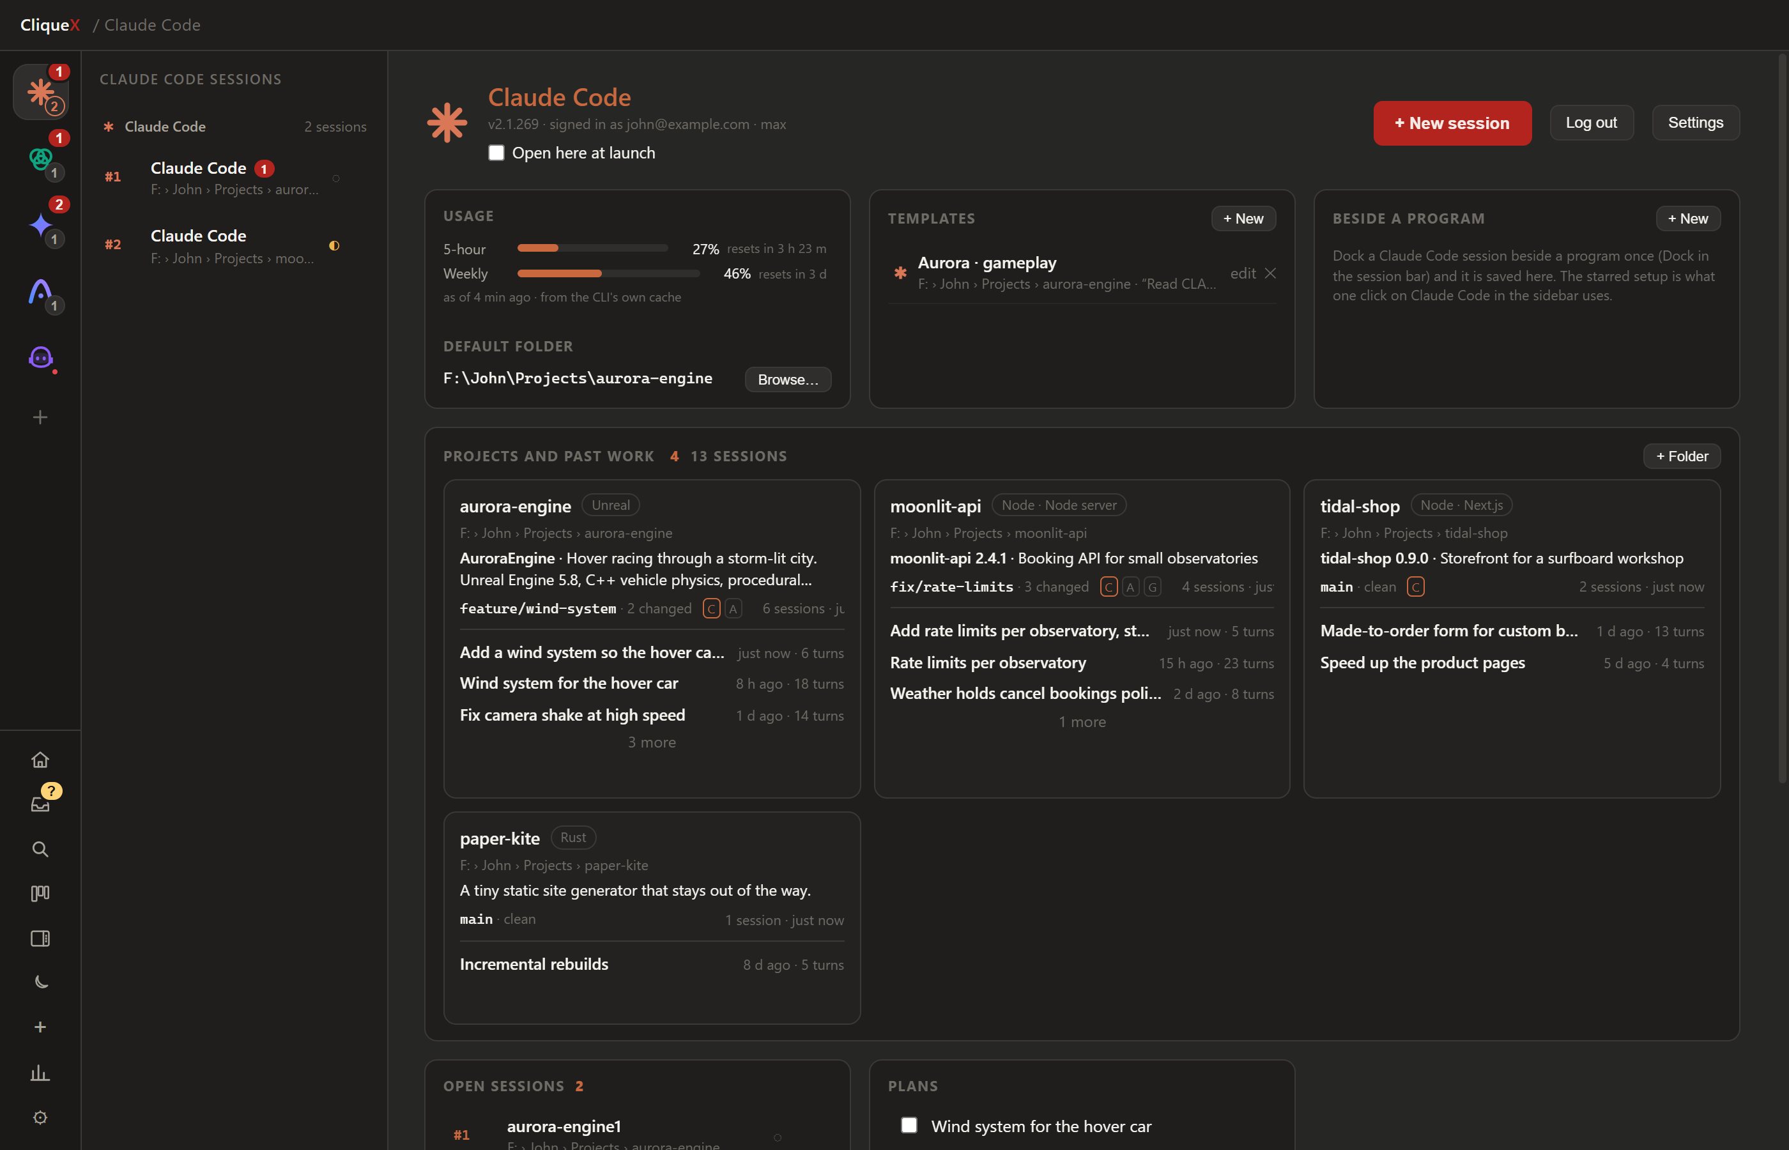Open 'Rate limits per observatory' session
Screen dimensions: 1789x1150
pyautogui.click(x=1081, y=663)
